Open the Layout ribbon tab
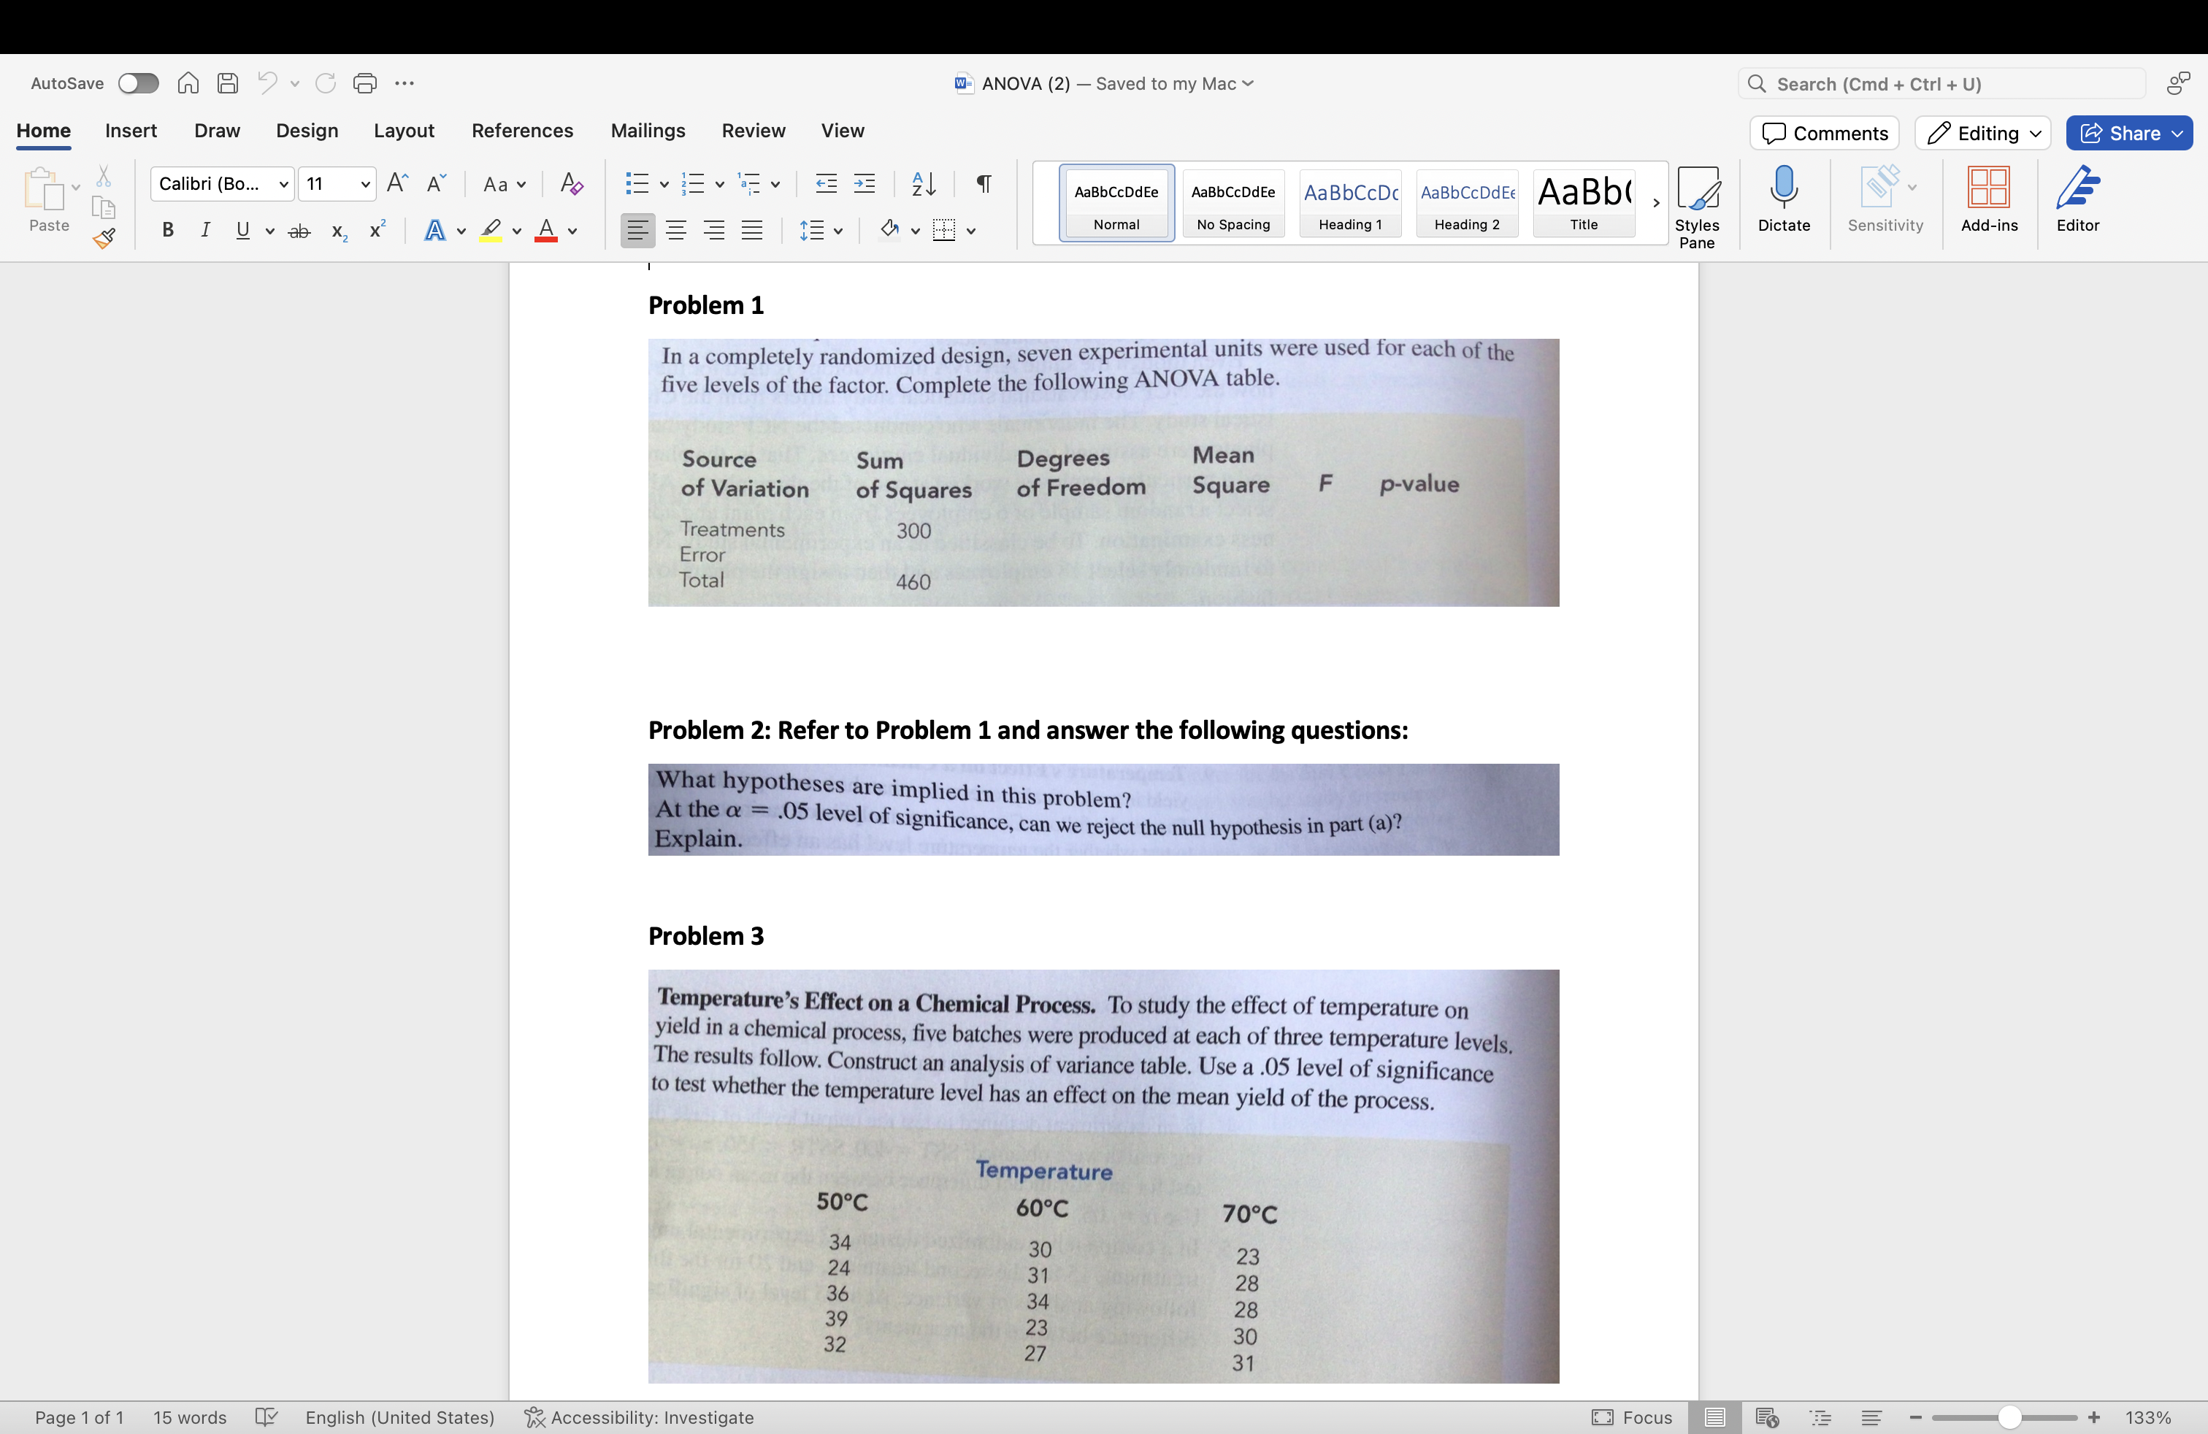The height and width of the screenshot is (1434, 2208). [404, 131]
